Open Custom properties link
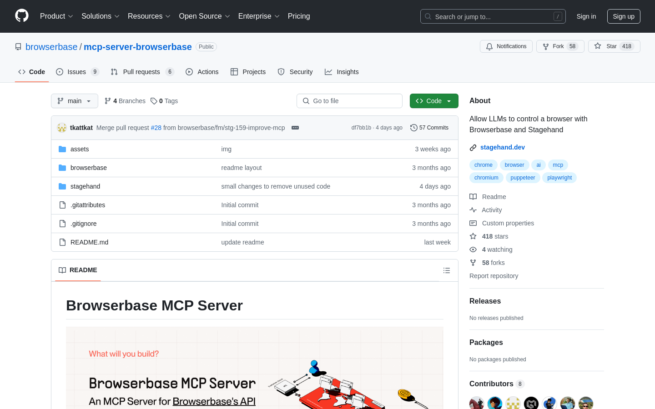655x409 pixels. (x=502, y=223)
